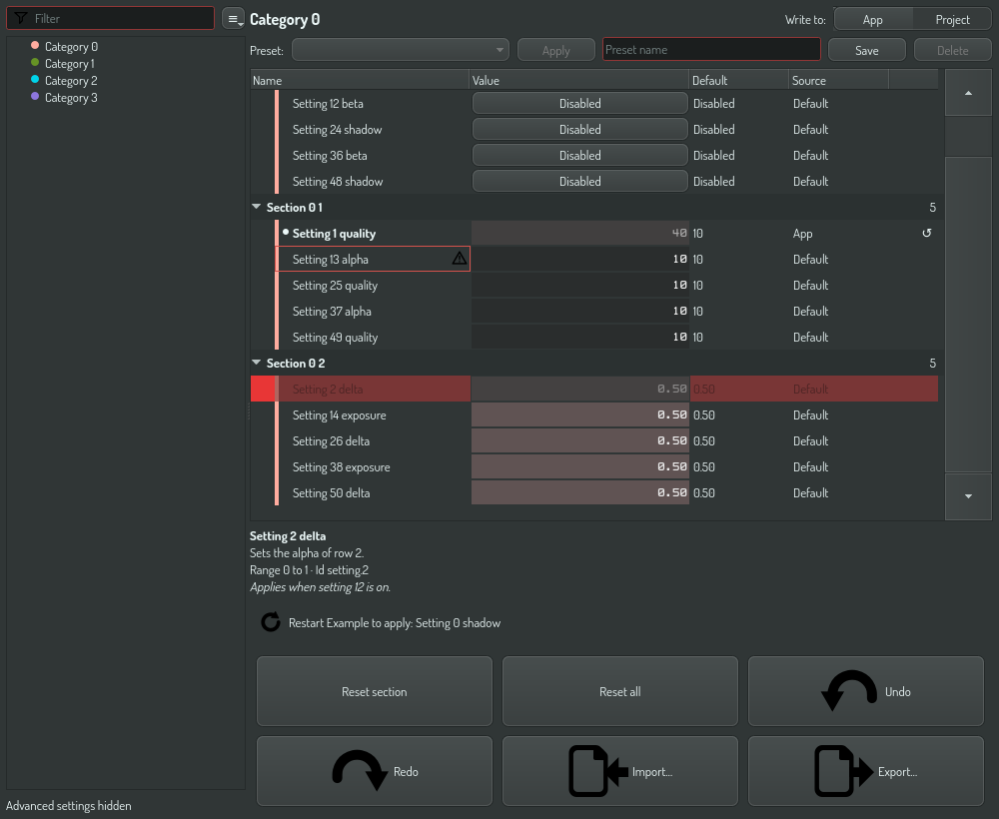Click the Undo button
Image resolution: width=999 pixels, height=819 pixels.
[x=866, y=691]
